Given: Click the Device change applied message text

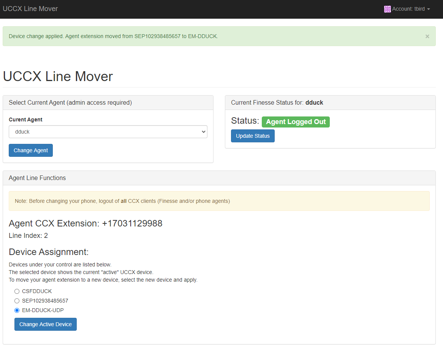Looking at the screenshot, I should (113, 36).
